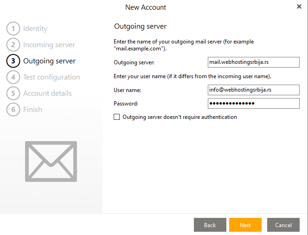The height and width of the screenshot is (235, 308).
Task: Focus the Password field
Action: [x=254, y=104]
